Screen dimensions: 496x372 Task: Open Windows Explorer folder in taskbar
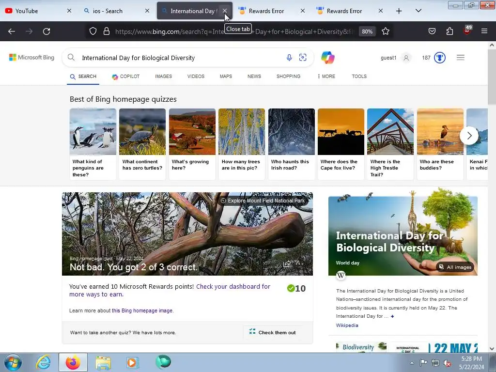tap(103, 363)
